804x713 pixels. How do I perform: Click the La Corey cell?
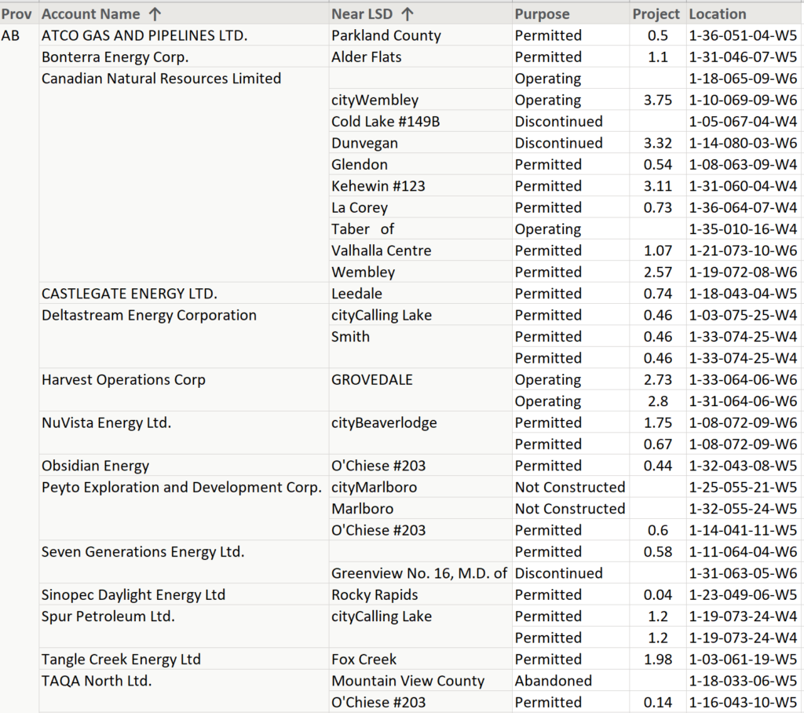tap(360, 208)
